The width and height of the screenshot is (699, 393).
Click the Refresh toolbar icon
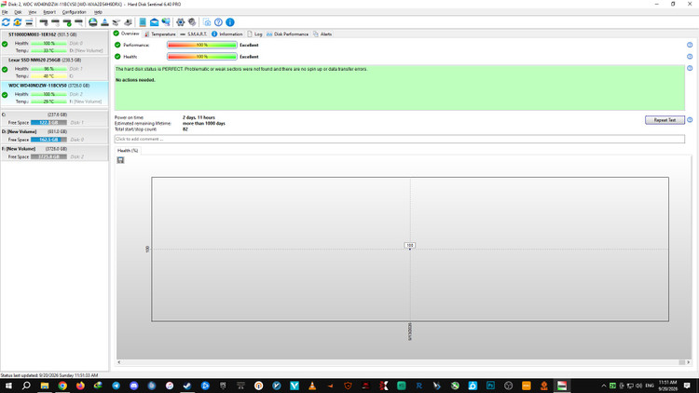pyautogui.click(x=6, y=22)
